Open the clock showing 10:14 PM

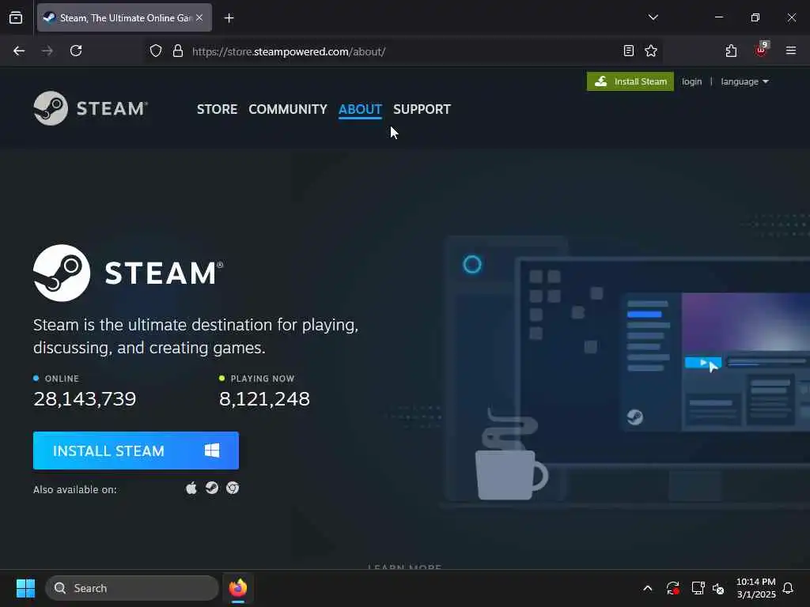[x=755, y=588]
